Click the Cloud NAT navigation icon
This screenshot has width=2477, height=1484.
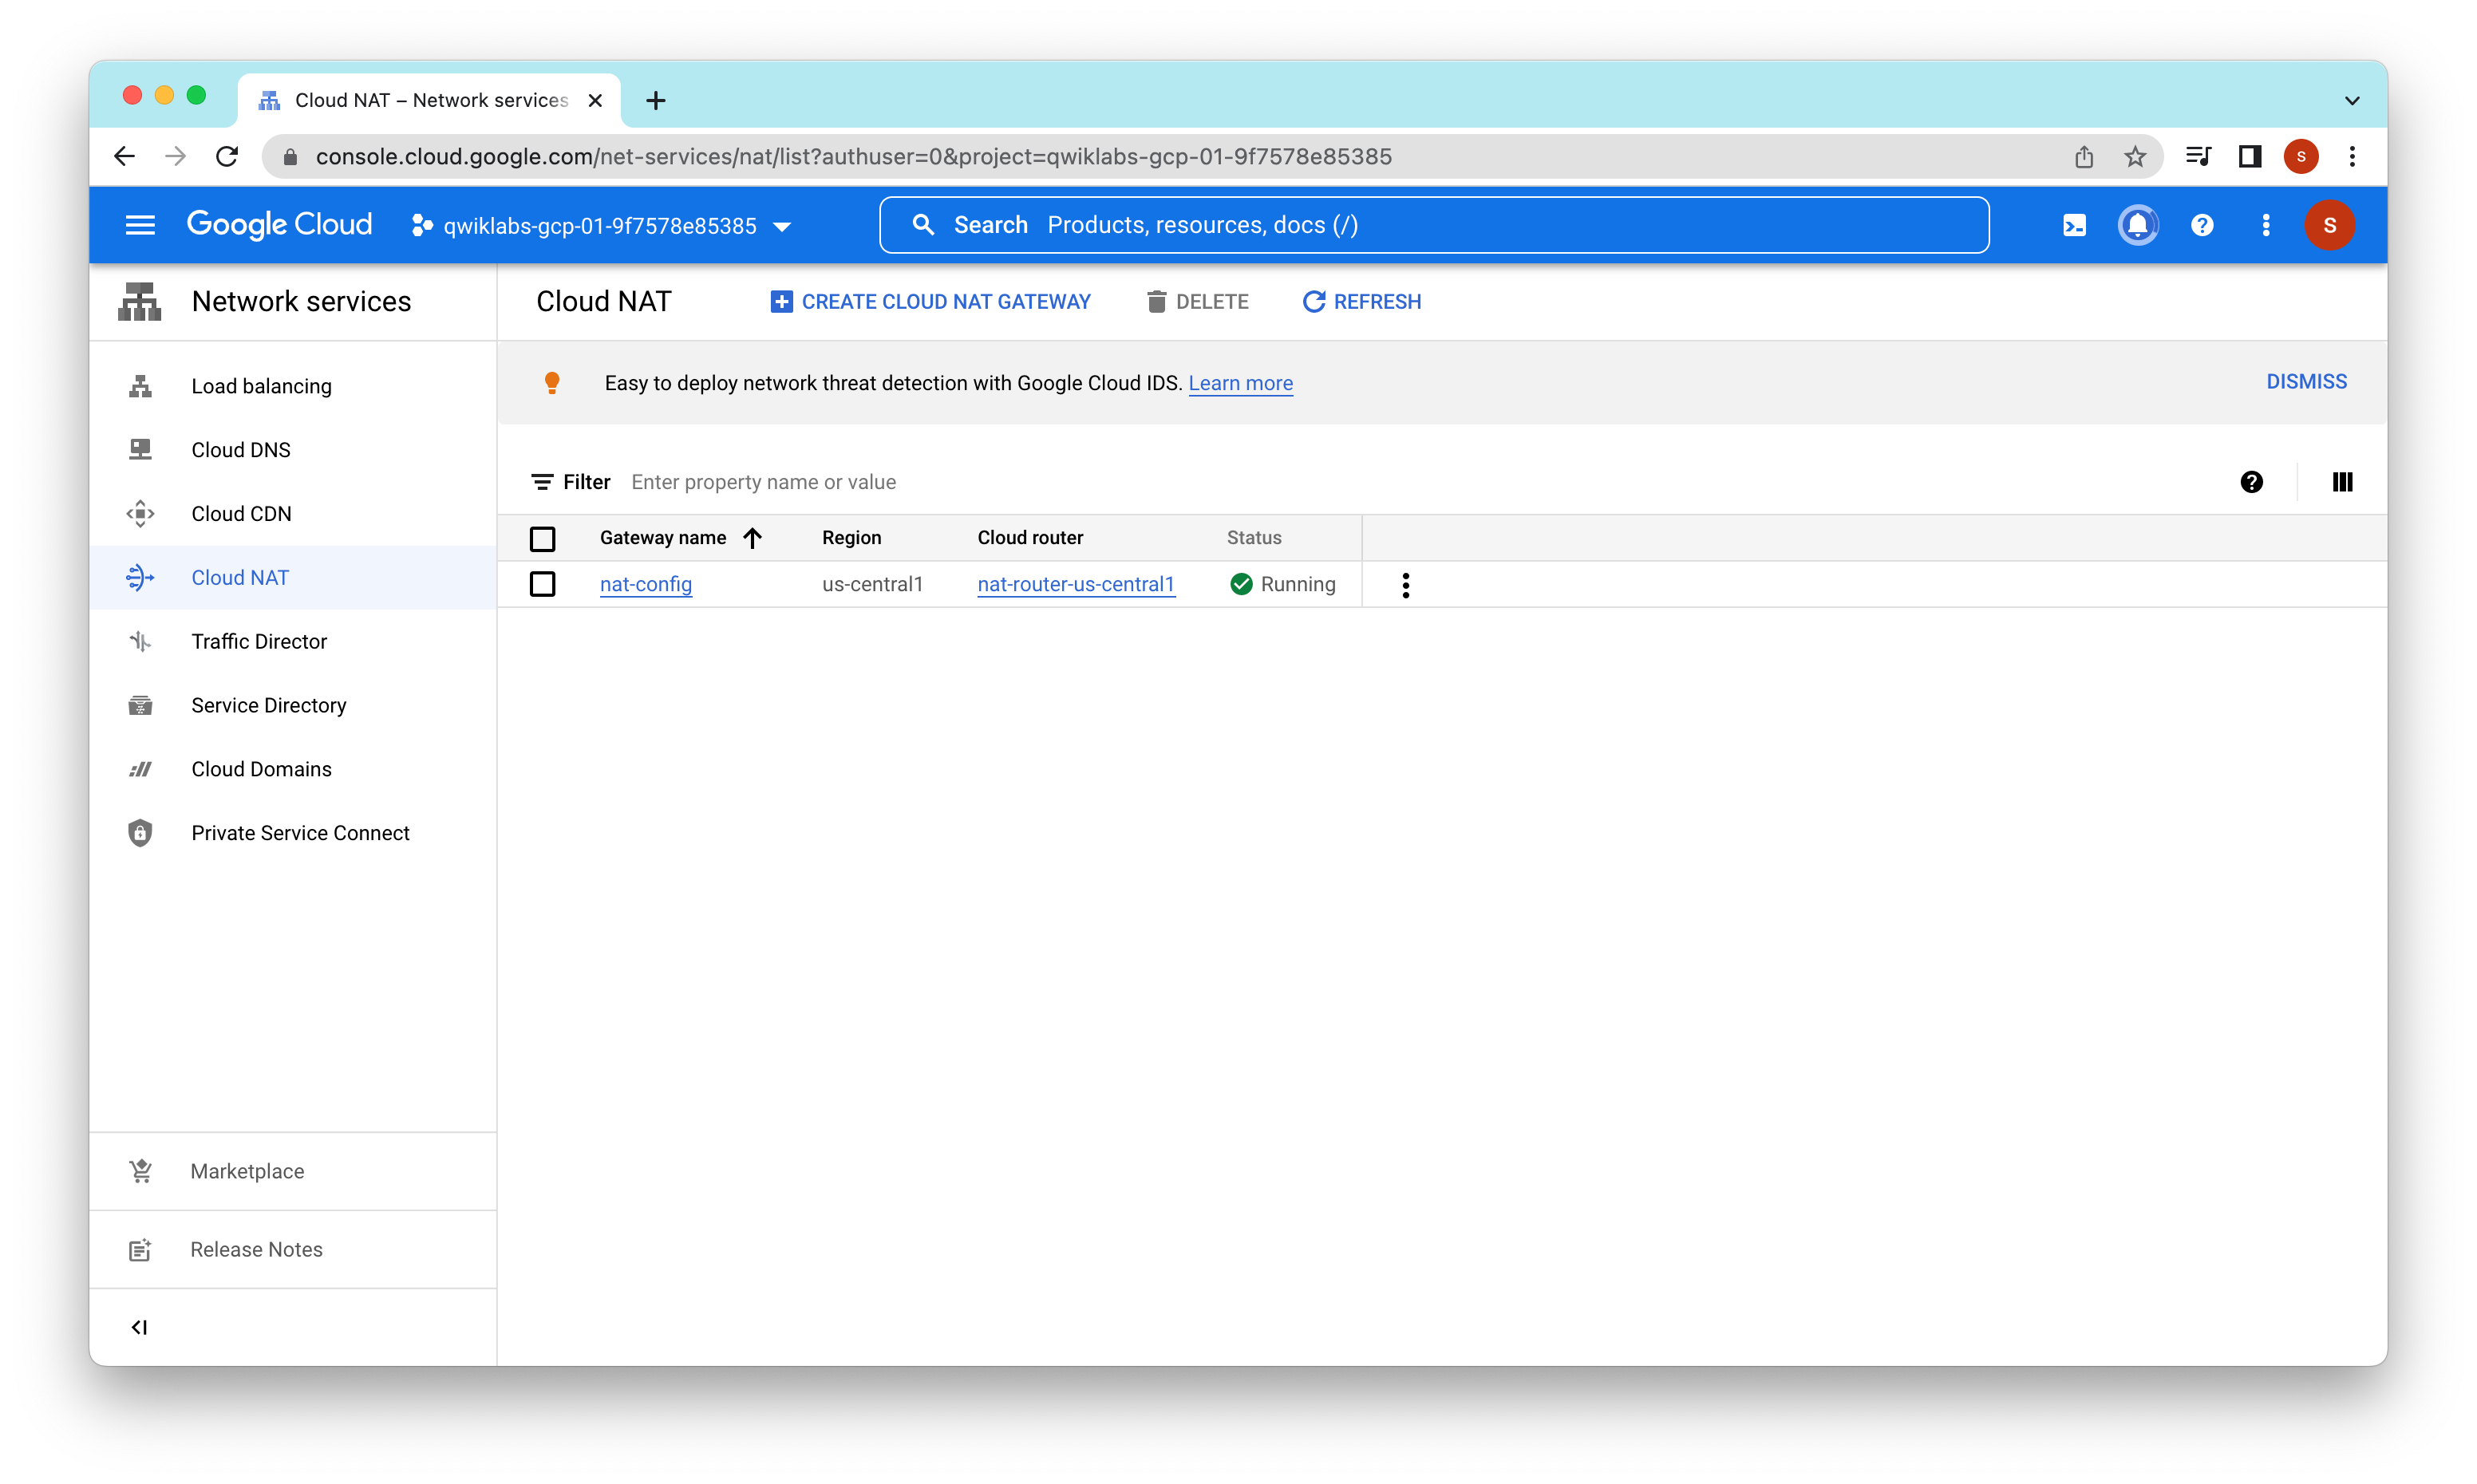tap(140, 576)
